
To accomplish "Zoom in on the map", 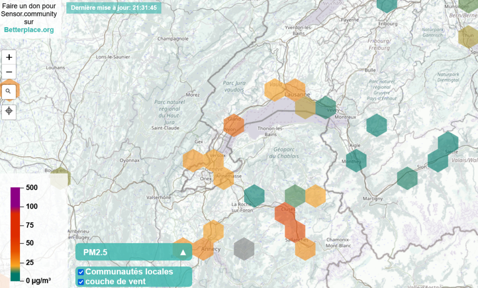I will [9, 57].
